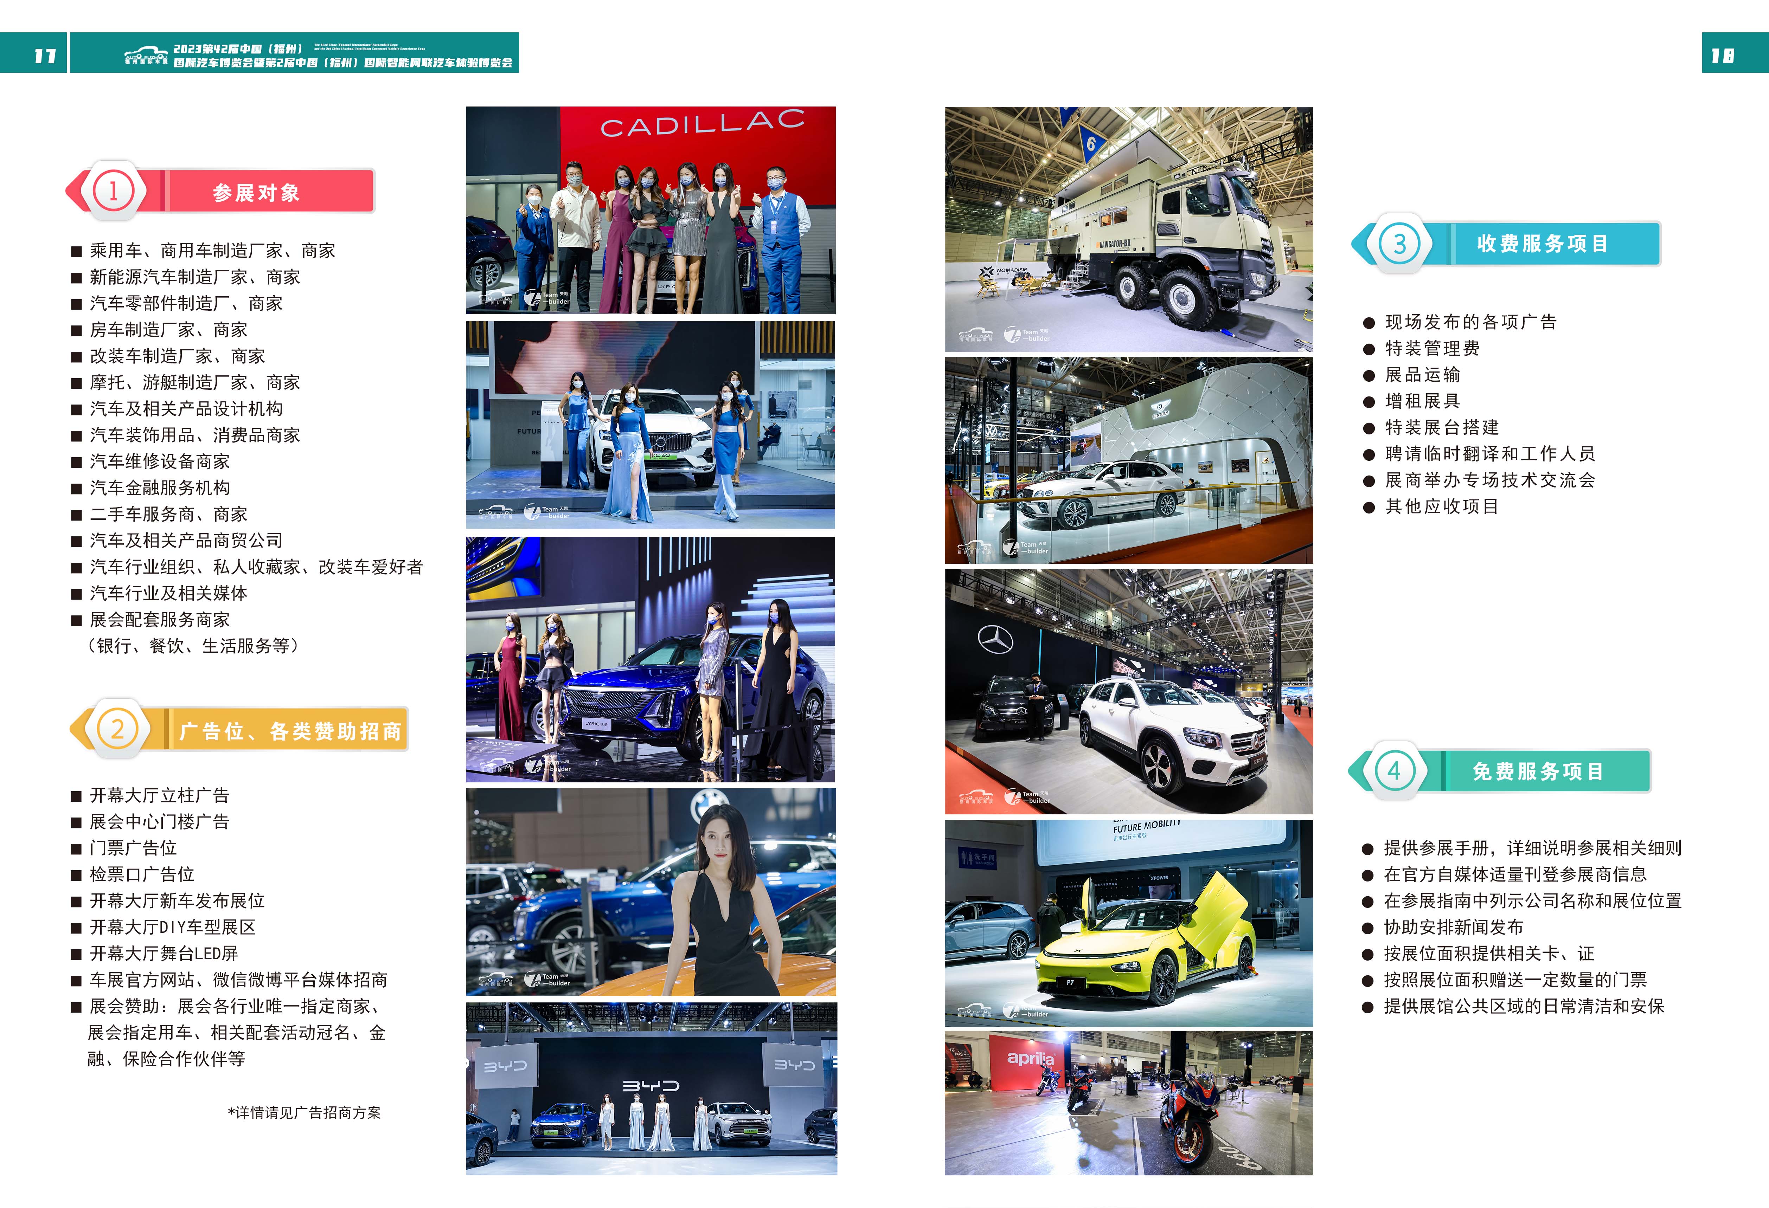Click text 汽车金融服务机构
Image resolution: width=1769 pixels, height=1208 pixels.
click(160, 487)
